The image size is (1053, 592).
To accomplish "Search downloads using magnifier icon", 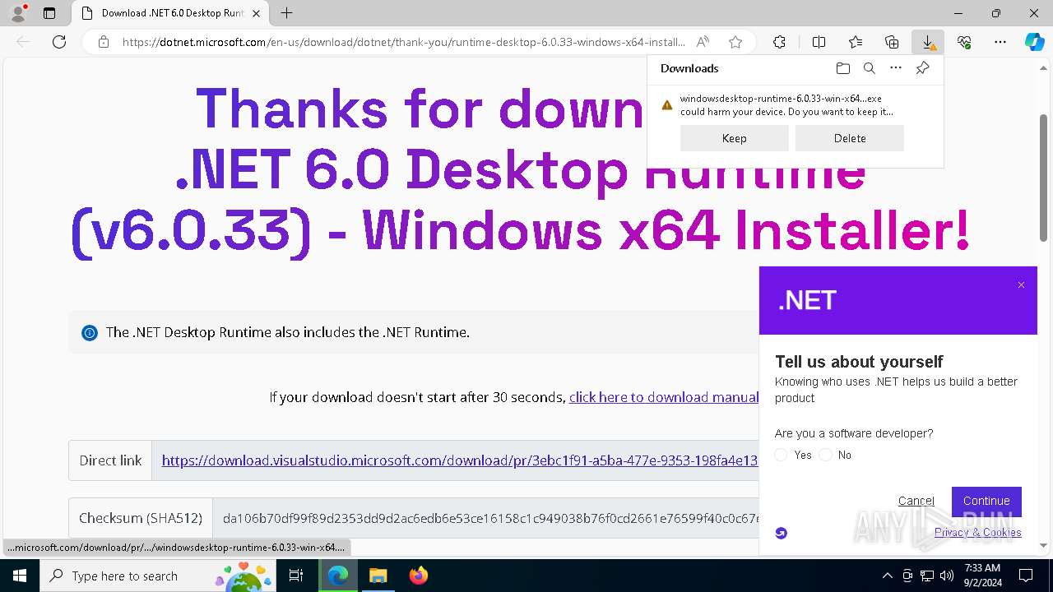I will coord(869,68).
